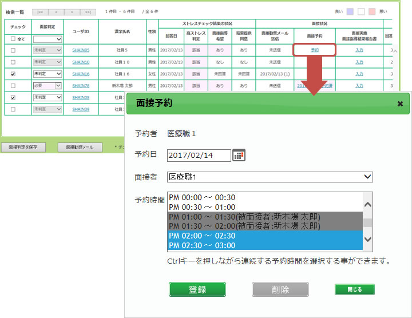Open user link SHAIN05
Image resolution: width=412 pixels, height=318 pixels.
[x=81, y=50]
